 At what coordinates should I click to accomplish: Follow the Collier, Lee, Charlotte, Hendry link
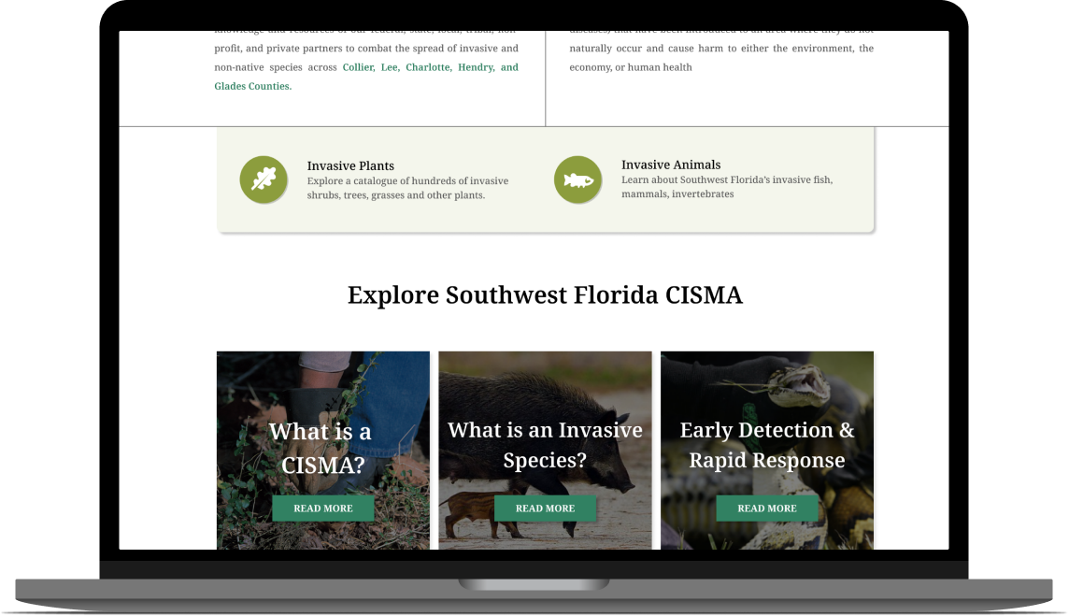[x=430, y=67]
